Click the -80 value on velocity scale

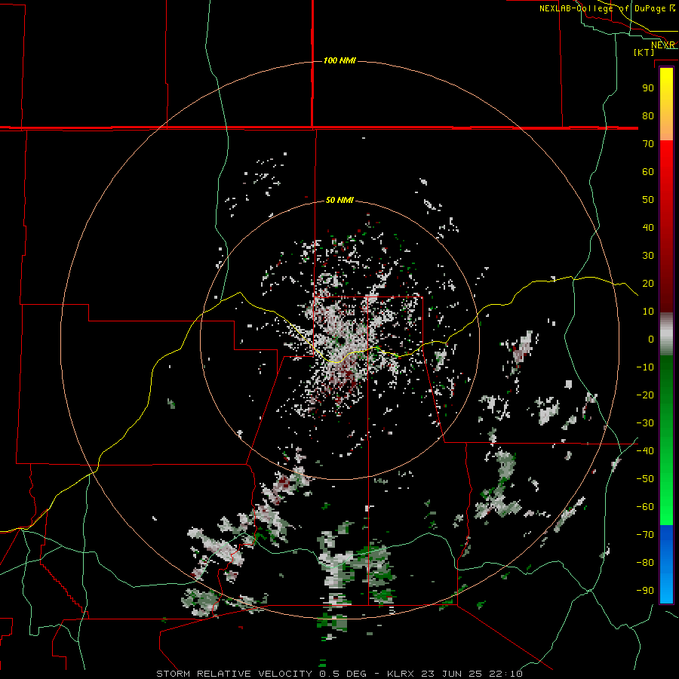(x=645, y=563)
